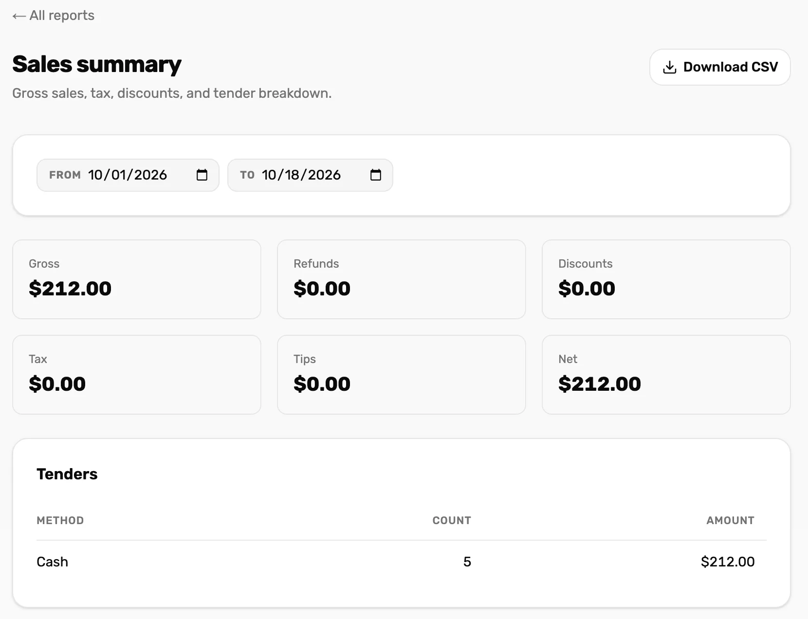Open the TO date calendar picker icon
The width and height of the screenshot is (808, 619).
pyautogui.click(x=376, y=175)
